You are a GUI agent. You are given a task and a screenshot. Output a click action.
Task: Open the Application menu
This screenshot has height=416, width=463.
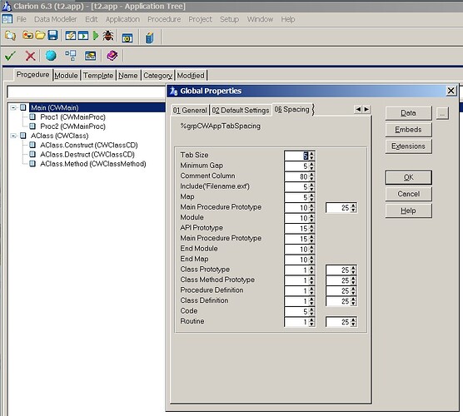pos(123,19)
